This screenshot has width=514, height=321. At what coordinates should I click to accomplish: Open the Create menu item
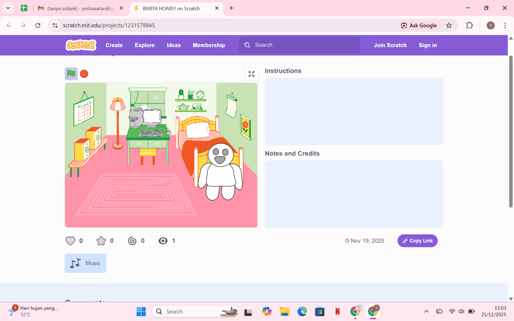114,45
